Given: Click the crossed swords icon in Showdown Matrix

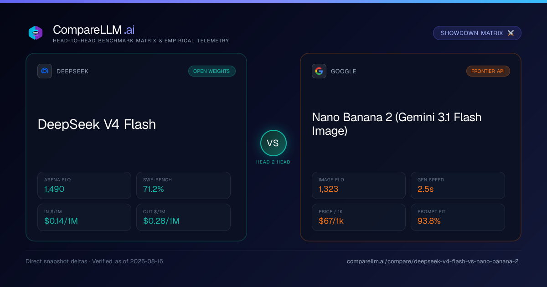Looking at the screenshot, I should tap(511, 33).
